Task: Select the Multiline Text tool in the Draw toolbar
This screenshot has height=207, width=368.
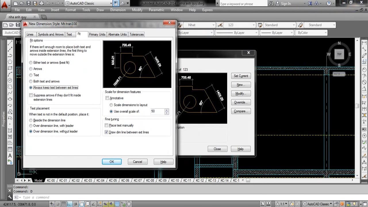Action: [10, 156]
